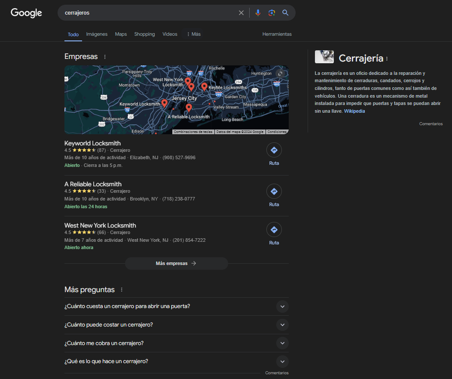The height and width of the screenshot is (379, 452).
Task: Switch to the Shopping tab
Action: tap(144, 34)
